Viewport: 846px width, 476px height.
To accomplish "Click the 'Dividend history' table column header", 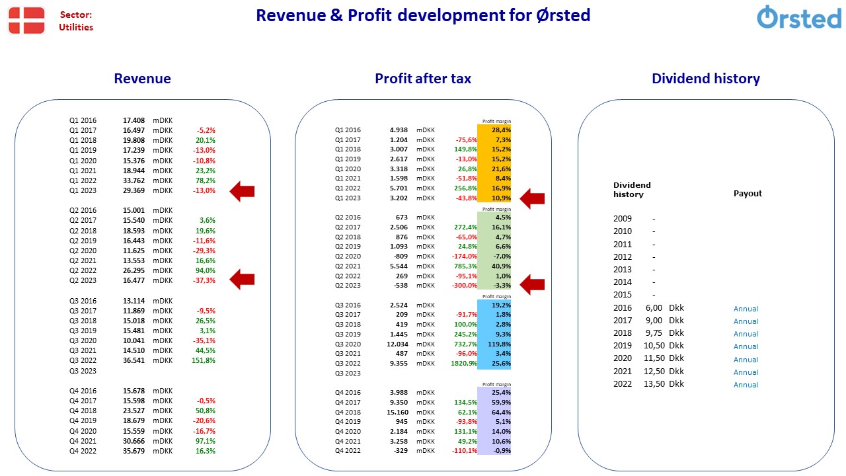I will [632, 190].
